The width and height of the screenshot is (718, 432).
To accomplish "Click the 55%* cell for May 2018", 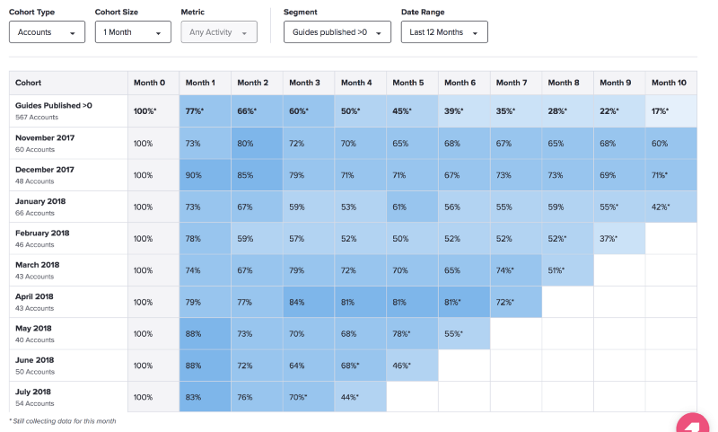I will pyautogui.click(x=464, y=333).
